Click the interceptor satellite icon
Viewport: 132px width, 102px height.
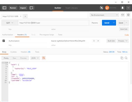coord(101,8)
